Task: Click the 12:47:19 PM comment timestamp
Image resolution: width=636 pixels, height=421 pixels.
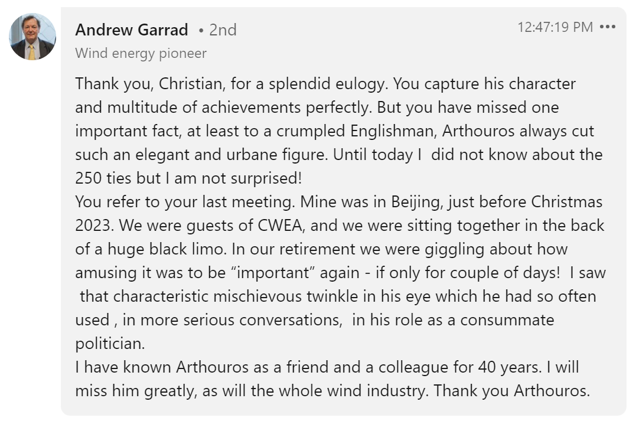Action: pos(555,27)
